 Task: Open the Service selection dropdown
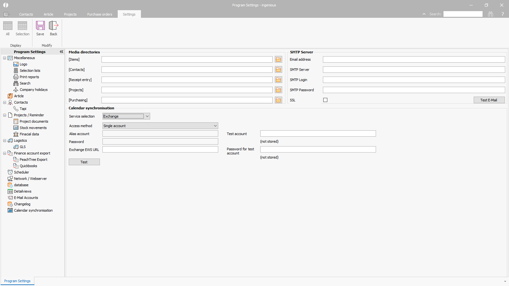click(147, 116)
